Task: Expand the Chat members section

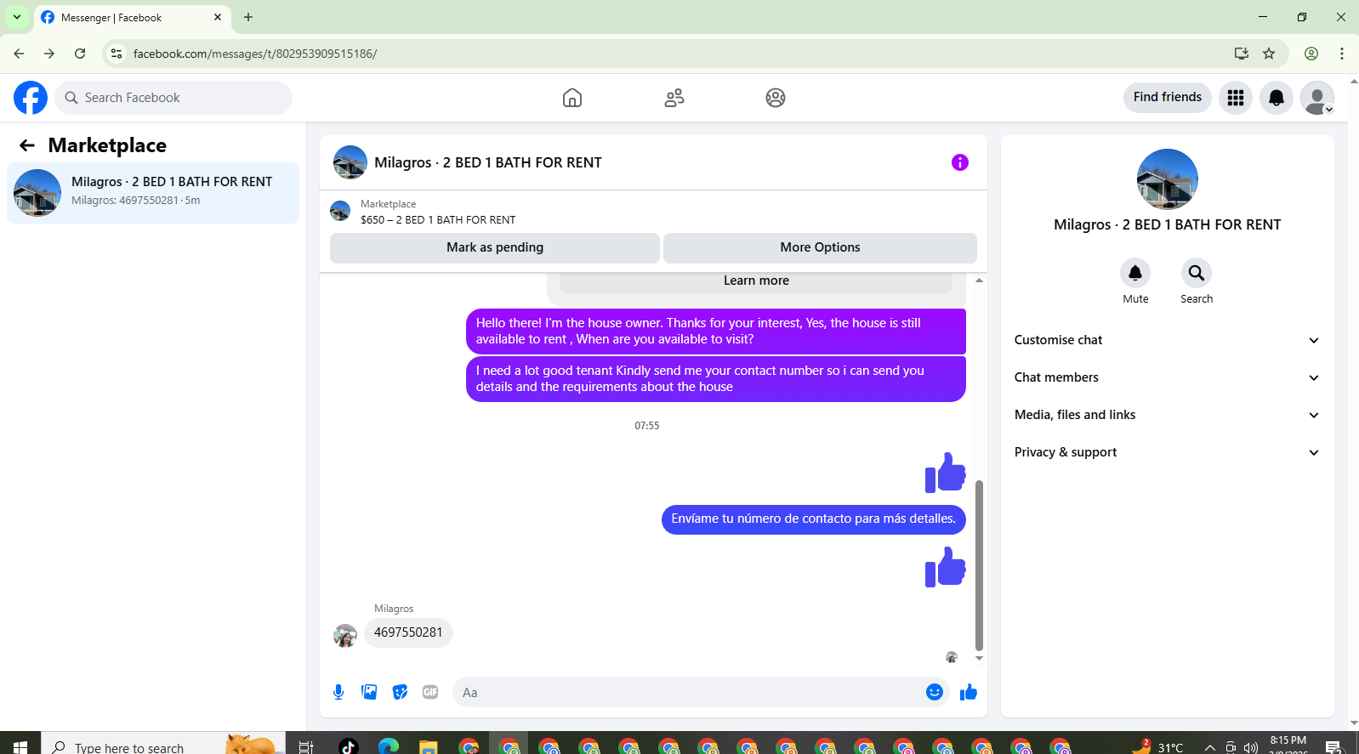Action: pyautogui.click(x=1167, y=377)
